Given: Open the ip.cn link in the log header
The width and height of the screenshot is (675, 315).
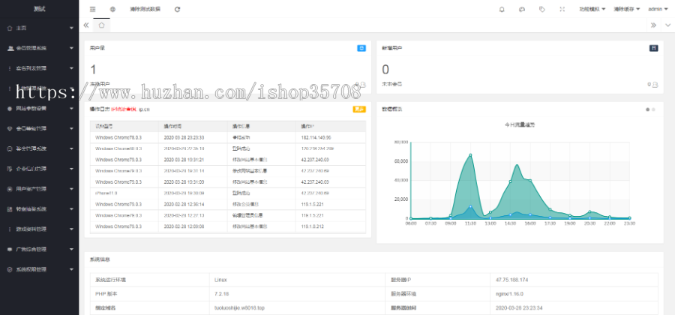Looking at the screenshot, I should click(144, 109).
